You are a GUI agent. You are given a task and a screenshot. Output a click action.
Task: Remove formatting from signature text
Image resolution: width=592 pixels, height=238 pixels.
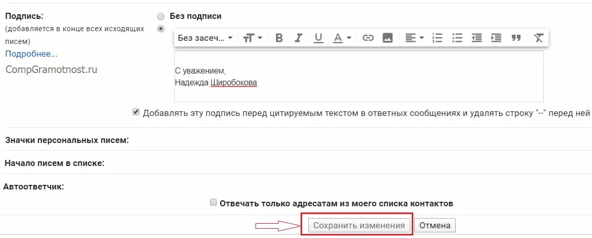pyautogui.click(x=538, y=38)
